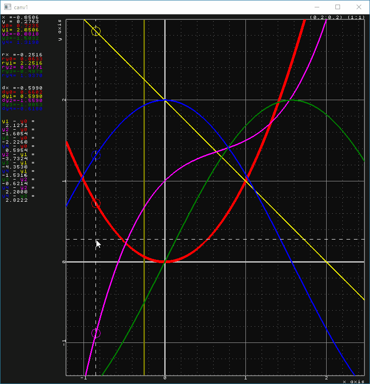This screenshot has width=370, height=384.
Task: Maximize the canv1 window
Action: (338, 7)
